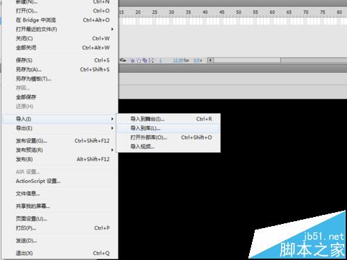Choose 发布设置(G)... menu item
The width and height of the screenshot is (347, 260).
pyautogui.click(x=60, y=141)
